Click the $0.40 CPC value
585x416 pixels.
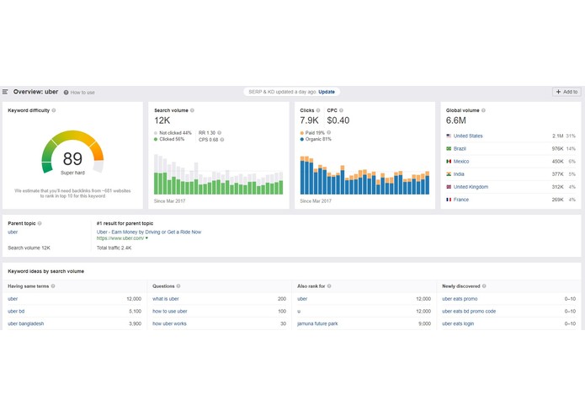pos(338,120)
